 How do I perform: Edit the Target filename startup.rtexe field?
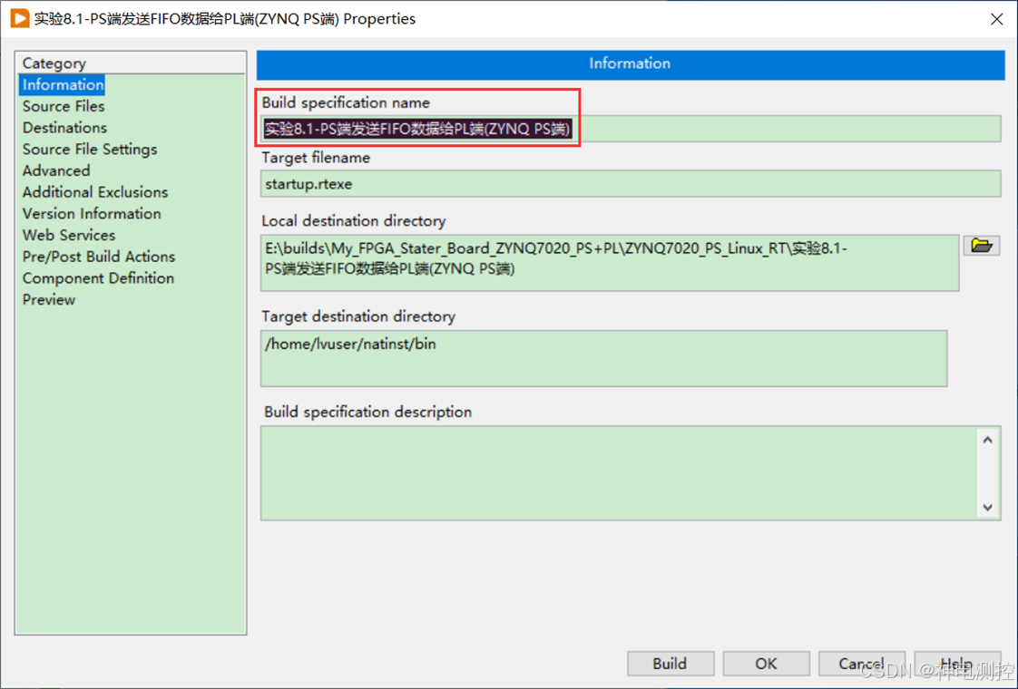click(631, 184)
